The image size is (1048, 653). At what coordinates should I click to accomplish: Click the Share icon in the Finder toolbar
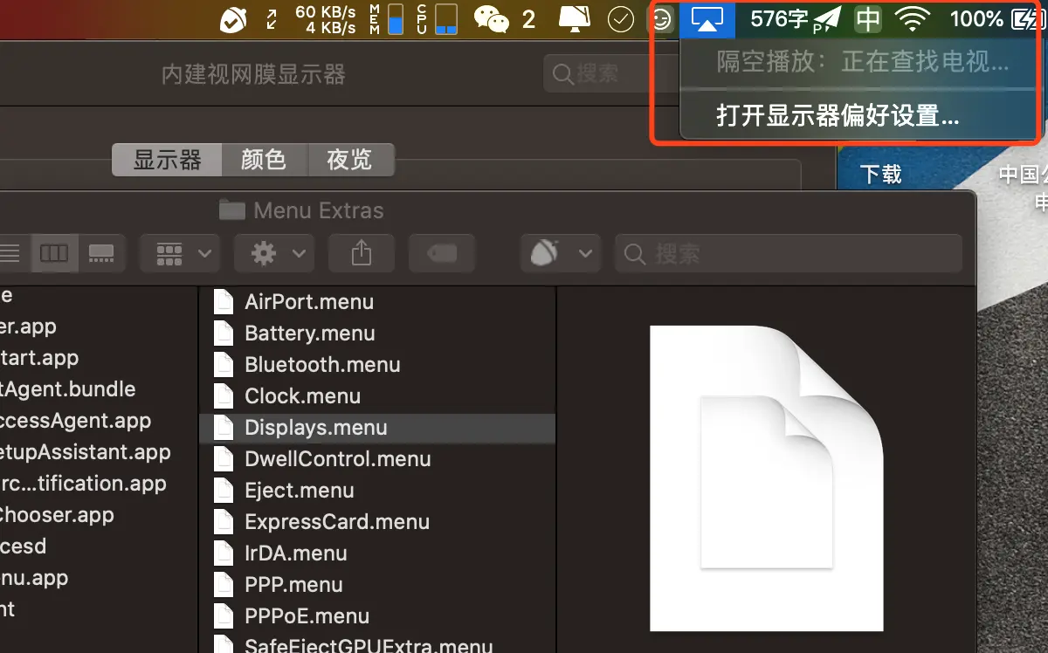[x=362, y=253]
